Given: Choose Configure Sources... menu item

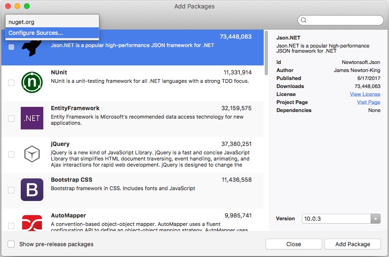Looking at the screenshot, I should pos(52,33).
